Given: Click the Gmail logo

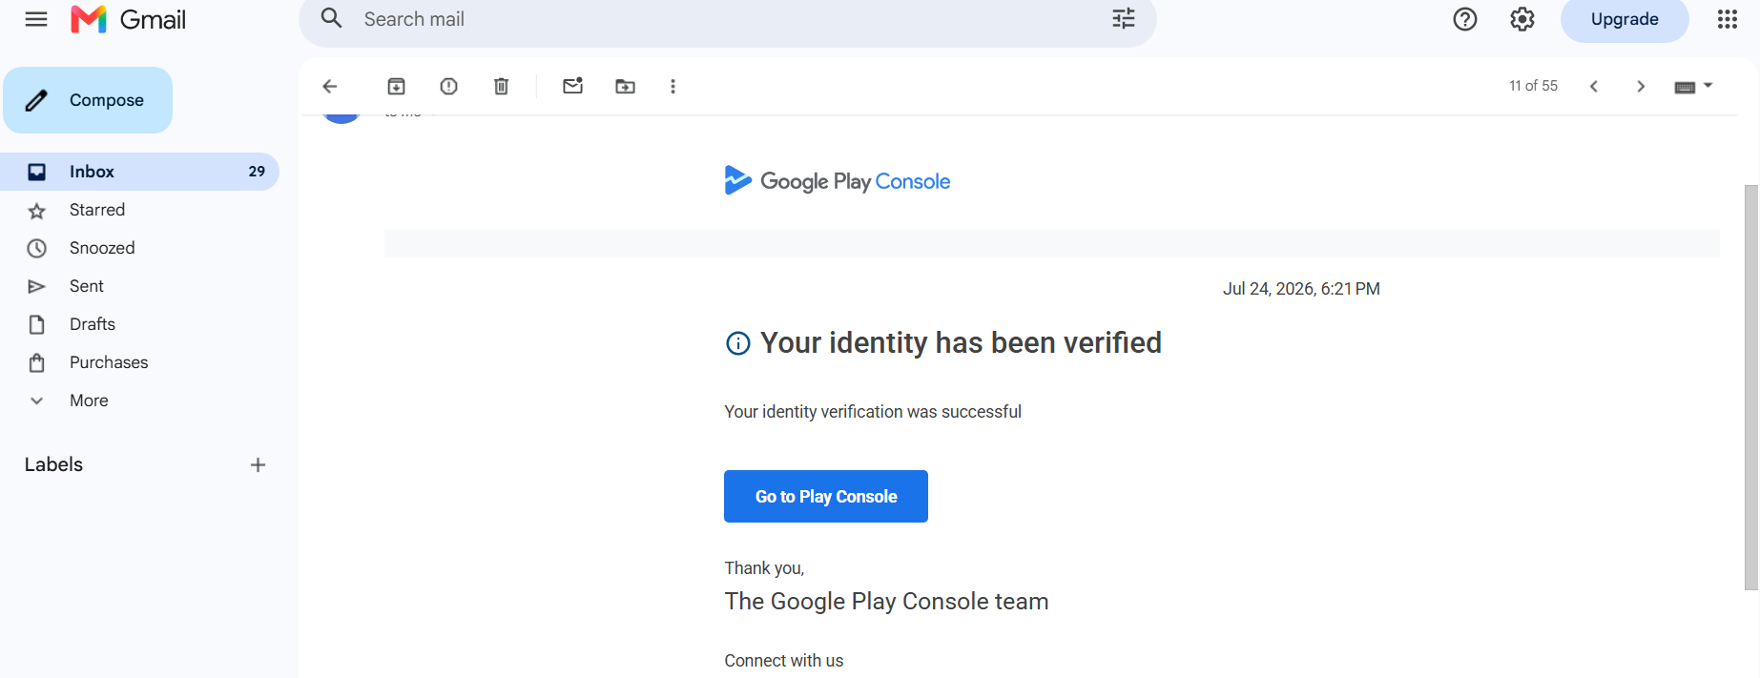Looking at the screenshot, I should (129, 19).
